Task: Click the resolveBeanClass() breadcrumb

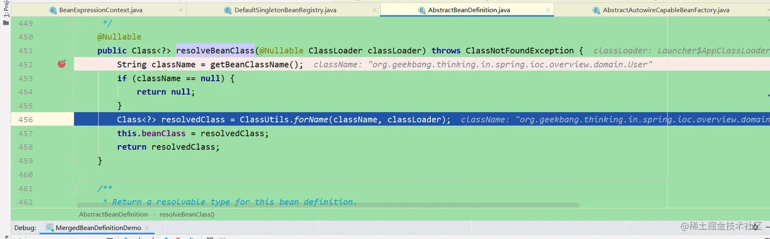Action: (187, 215)
